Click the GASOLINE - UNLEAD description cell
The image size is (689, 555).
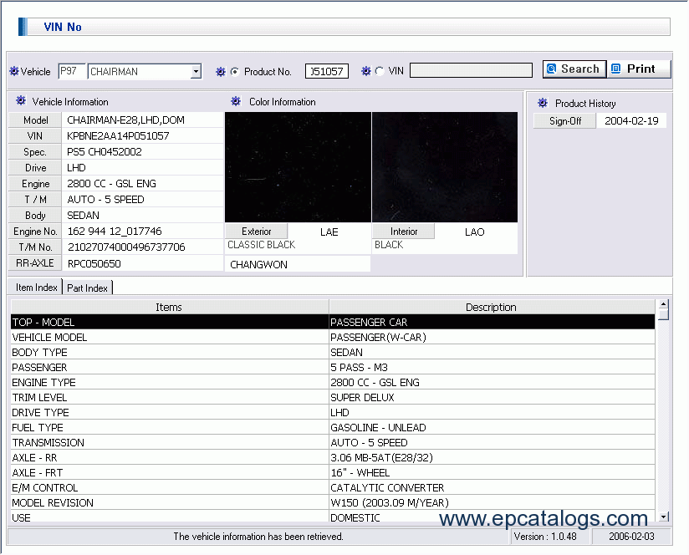coord(493,427)
